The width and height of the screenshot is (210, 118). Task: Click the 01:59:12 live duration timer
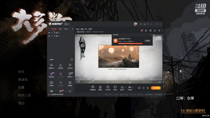(x=158, y=95)
